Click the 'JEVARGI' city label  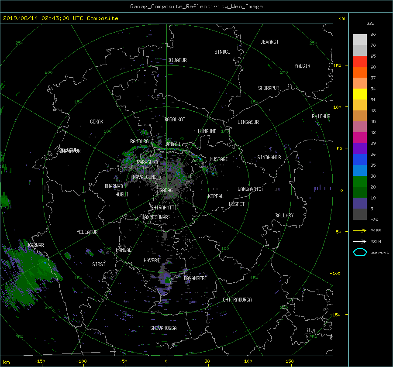(269, 42)
